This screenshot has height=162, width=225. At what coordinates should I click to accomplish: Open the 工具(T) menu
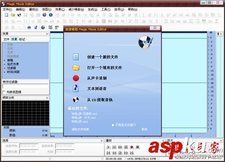pyautogui.click(x=106, y=9)
